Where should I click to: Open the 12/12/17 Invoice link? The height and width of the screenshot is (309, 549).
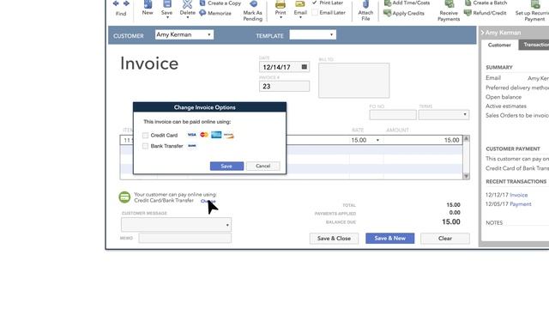click(x=518, y=195)
